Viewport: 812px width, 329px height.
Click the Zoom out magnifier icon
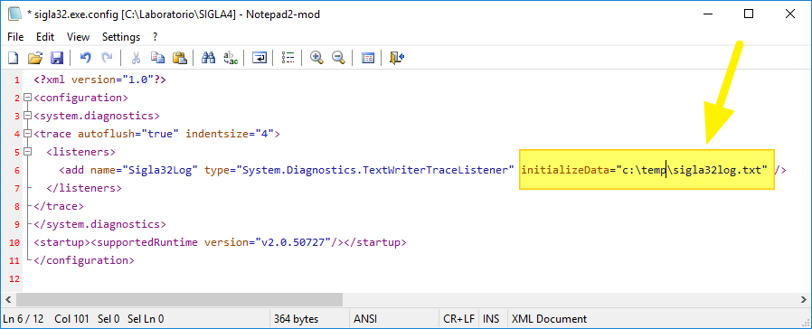pos(338,58)
